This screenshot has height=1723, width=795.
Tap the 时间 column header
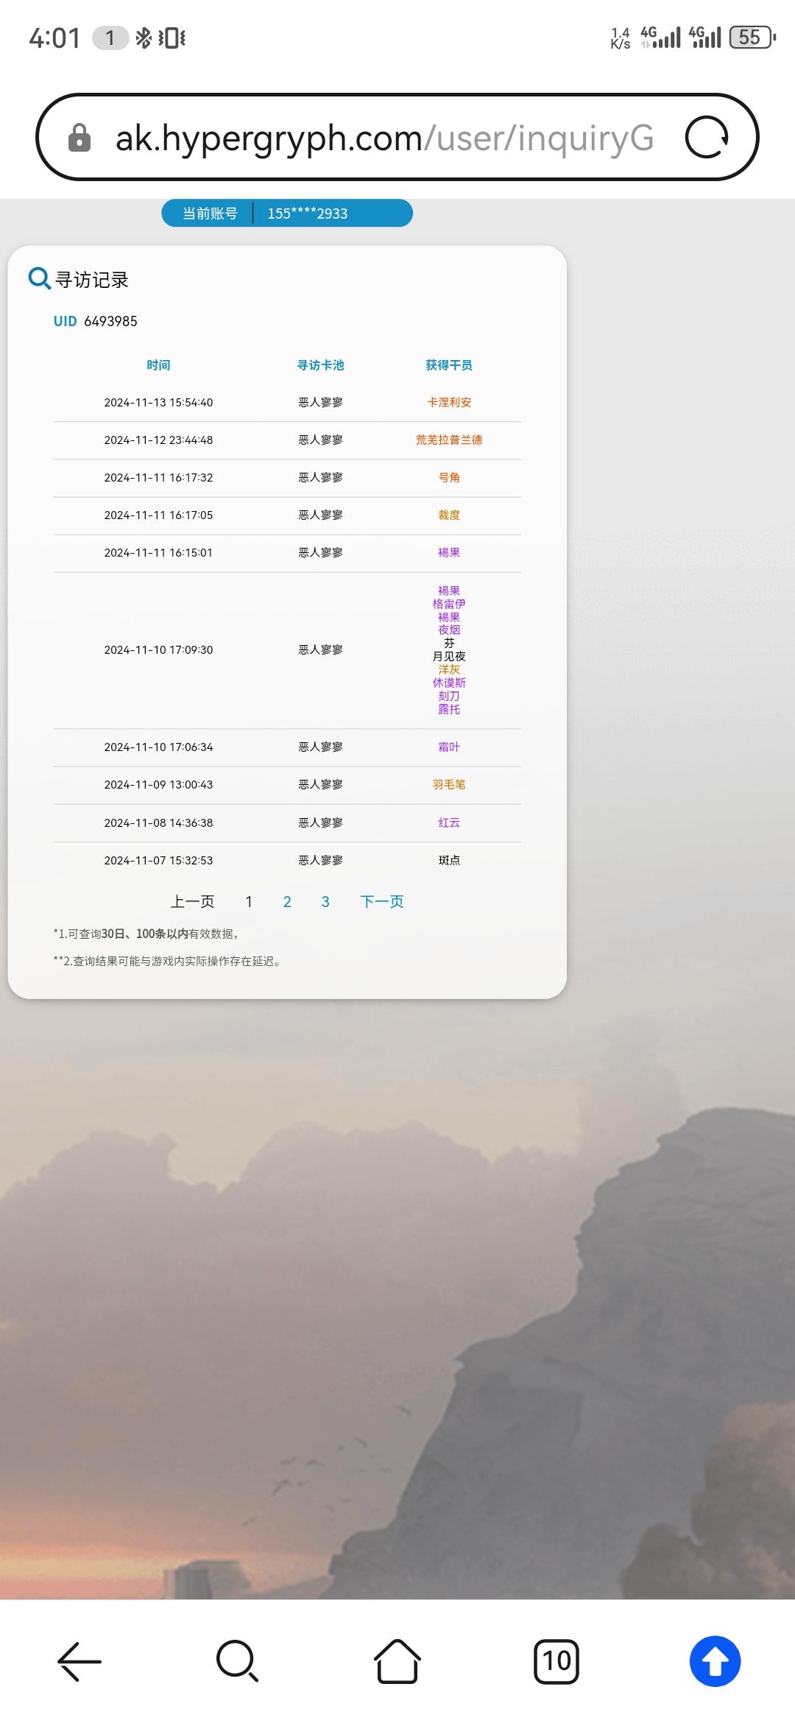158,365
